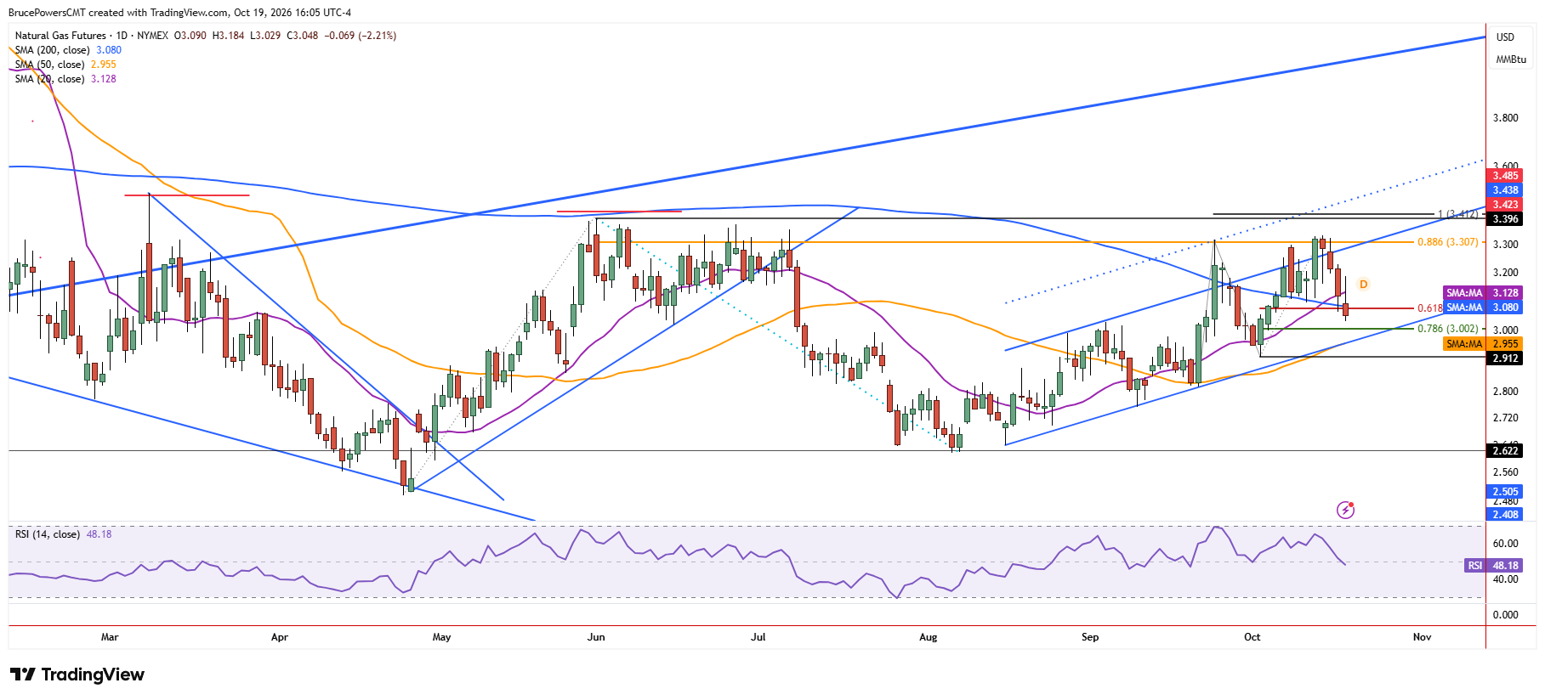Click the Oct label on time axis
1545x700 pixels.
tap(1252, 637)
